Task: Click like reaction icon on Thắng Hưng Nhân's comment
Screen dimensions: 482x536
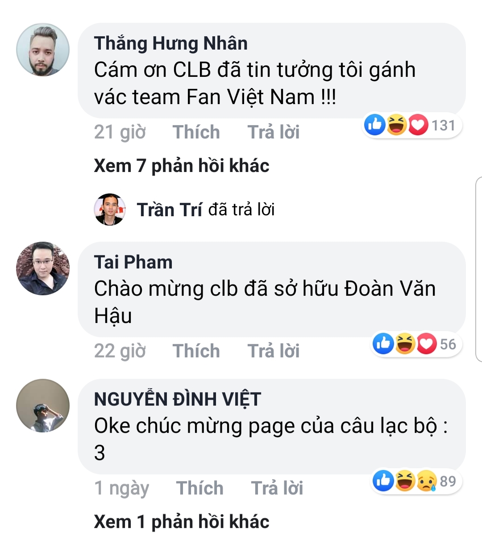Action: [x=375, y=125]
